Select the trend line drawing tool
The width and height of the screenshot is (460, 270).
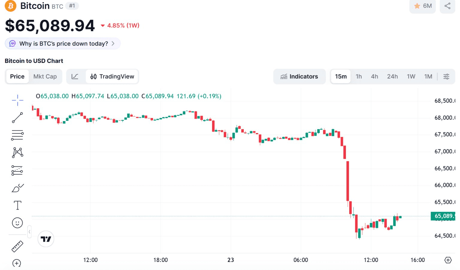[x=17, y=117]
